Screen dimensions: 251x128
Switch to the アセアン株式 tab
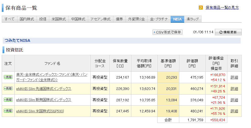click(101, 19)
